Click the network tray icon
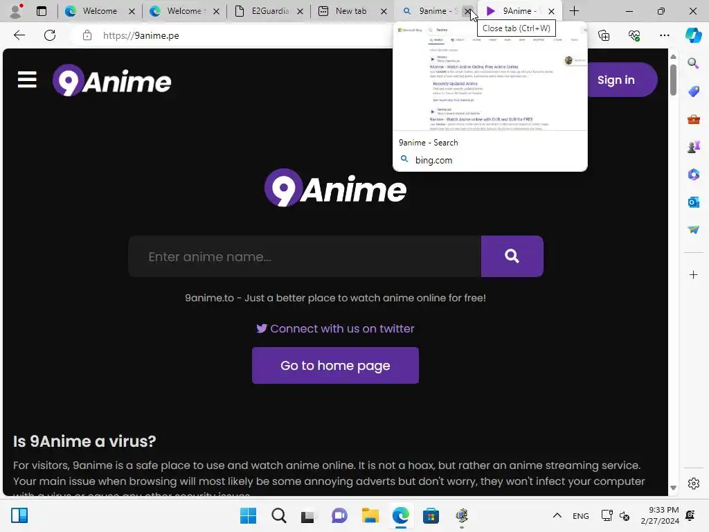The image size is (709, 532). point(607,515)
